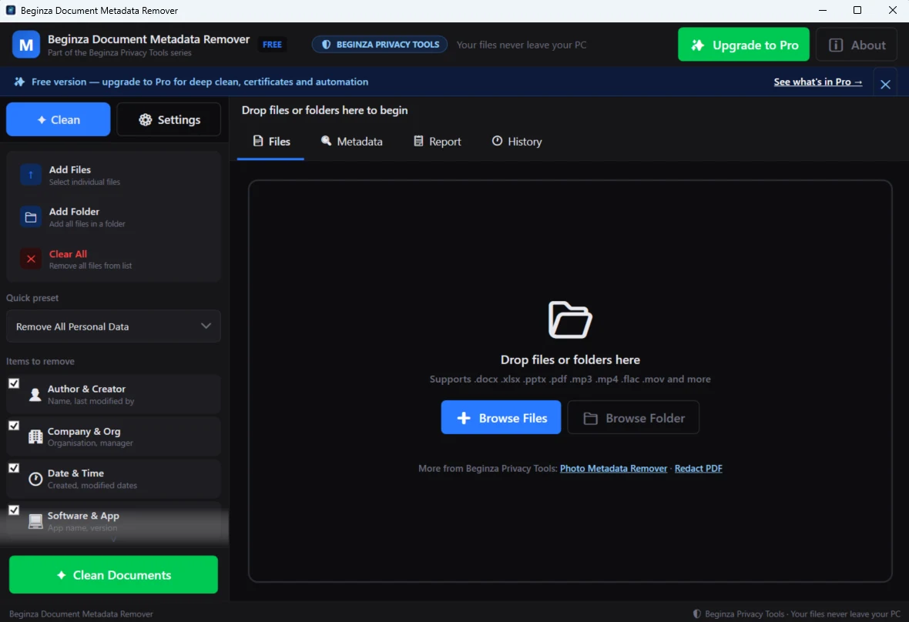Click the Author & Creator person icon
The image size is (909, 622).
tap(35, 394)
